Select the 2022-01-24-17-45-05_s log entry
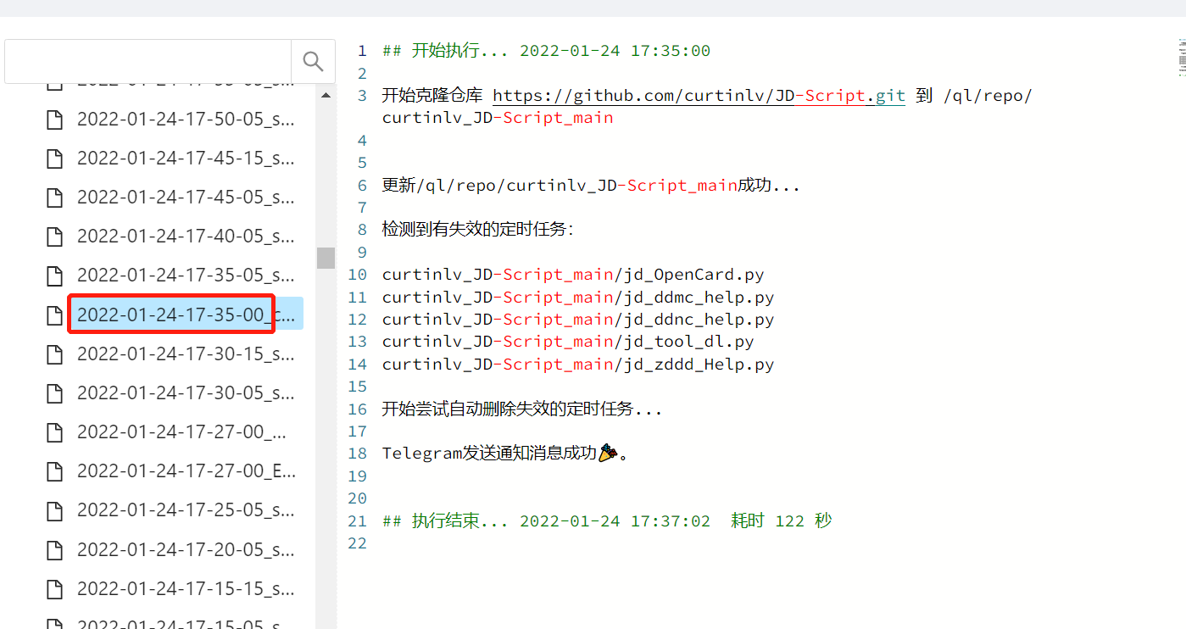1186x629 pixels. pos(186,198)
